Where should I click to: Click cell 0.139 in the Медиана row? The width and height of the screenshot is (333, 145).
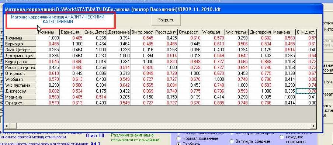pos(189,97)
